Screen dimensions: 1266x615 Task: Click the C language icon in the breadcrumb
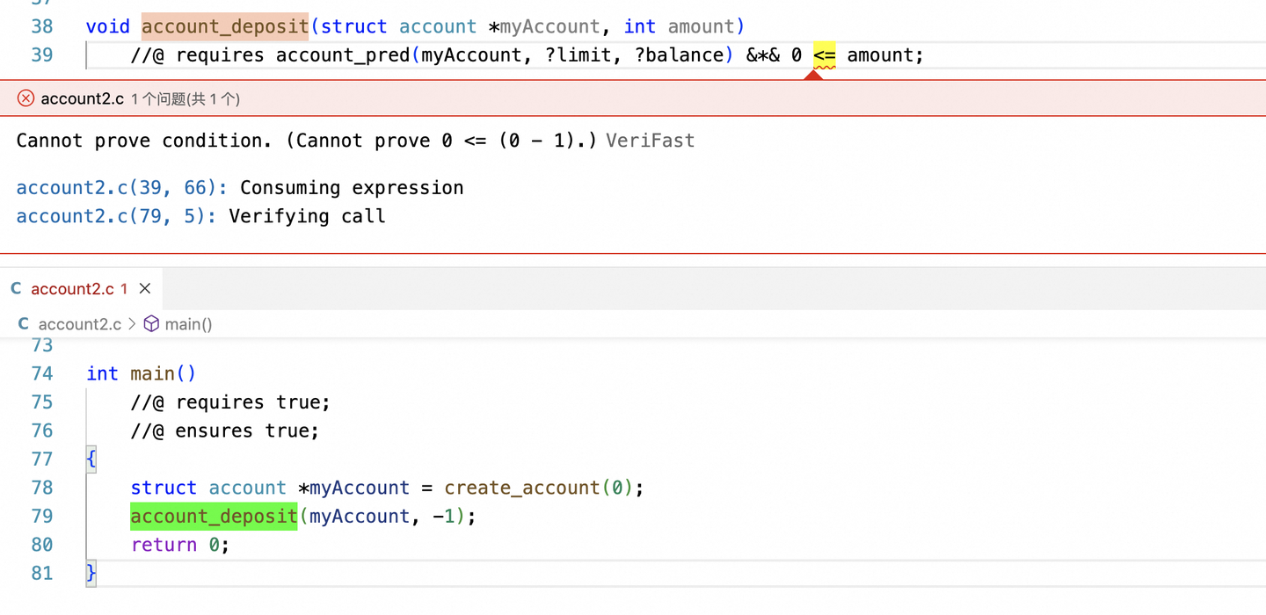click(24, 324)
